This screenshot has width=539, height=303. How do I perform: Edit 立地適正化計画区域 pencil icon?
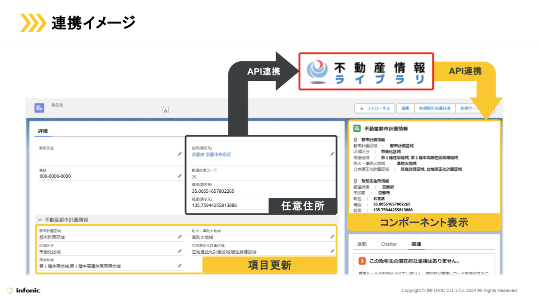[332, 251]
